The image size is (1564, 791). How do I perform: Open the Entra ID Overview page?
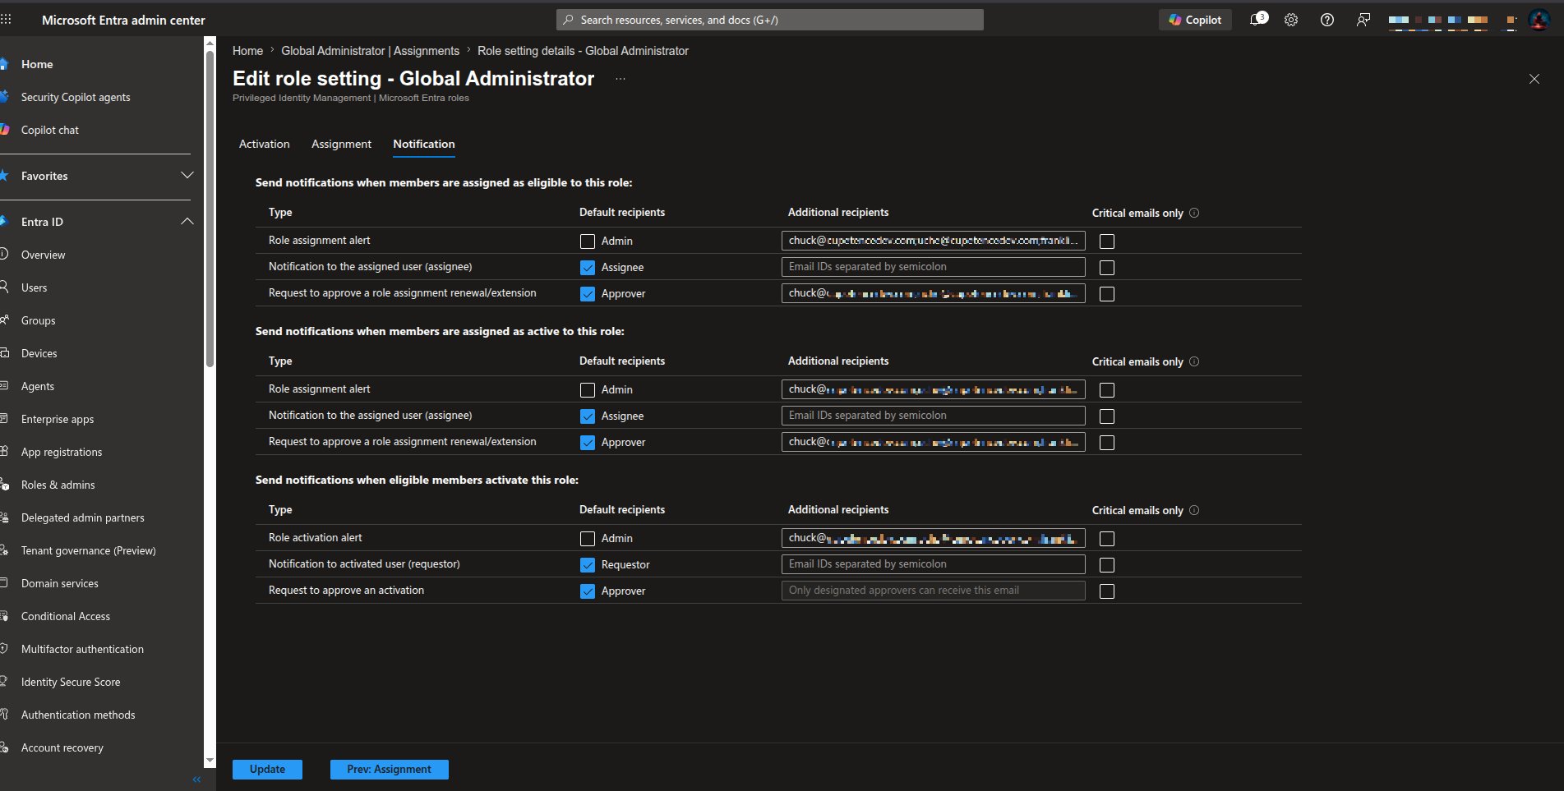pyautogui.click(x=43, y=255)
